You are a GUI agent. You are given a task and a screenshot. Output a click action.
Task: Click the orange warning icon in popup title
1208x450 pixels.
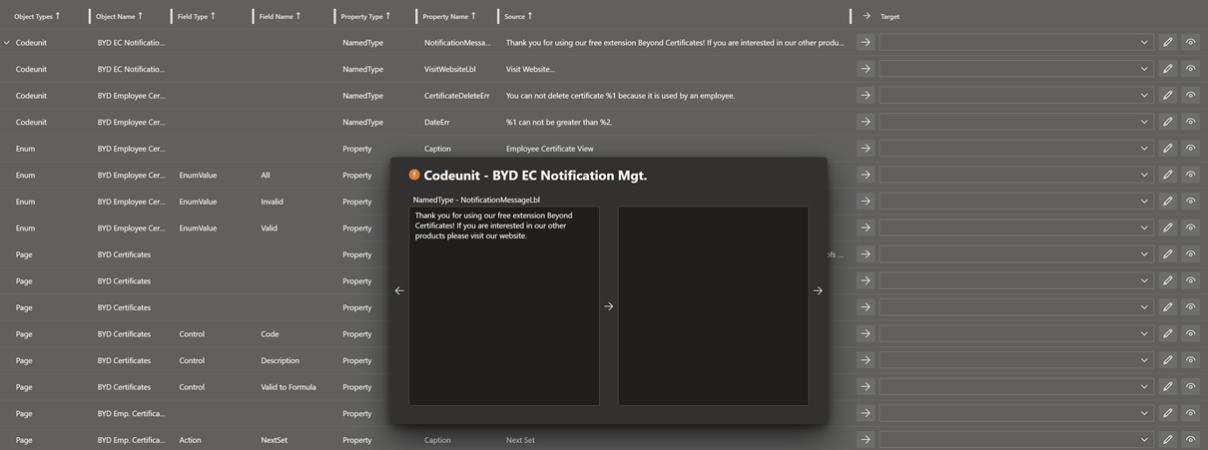[414, 175]
